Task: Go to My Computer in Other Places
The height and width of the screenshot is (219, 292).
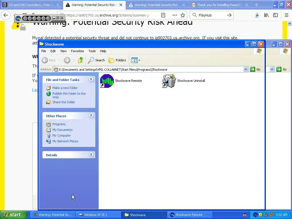Action: [x=62, y=135]
